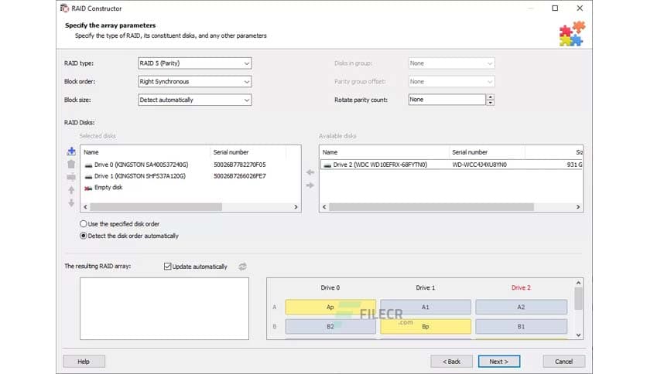Increase Rotate parity count value
Image resolution: width=647 pixels, height=374 pixels.
(x=490, y=97)
